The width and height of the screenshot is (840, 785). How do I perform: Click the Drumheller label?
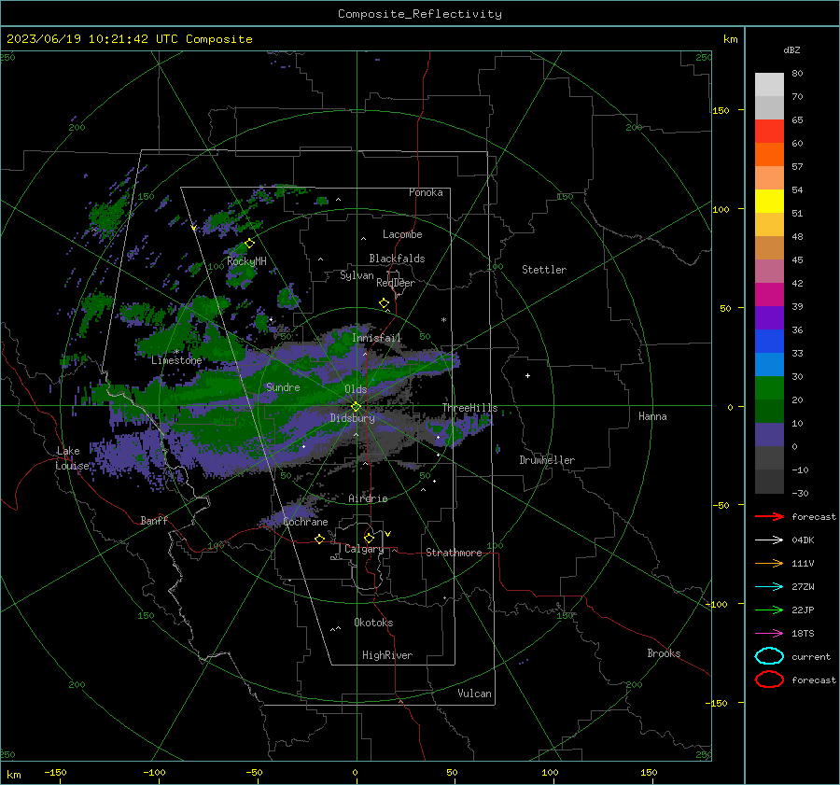547,460
